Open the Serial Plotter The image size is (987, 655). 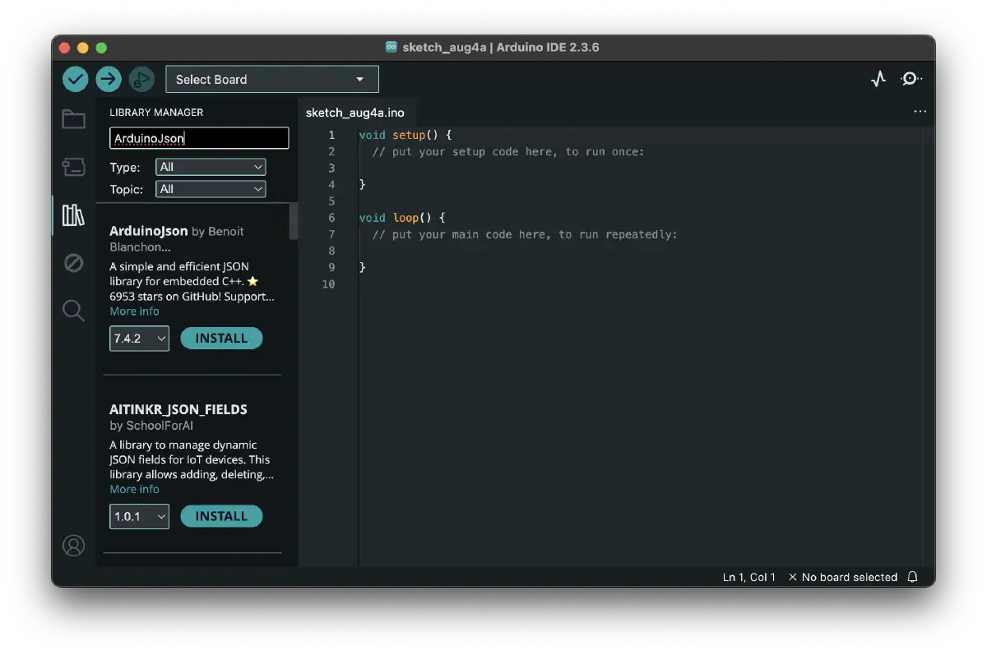pos(878,78)
